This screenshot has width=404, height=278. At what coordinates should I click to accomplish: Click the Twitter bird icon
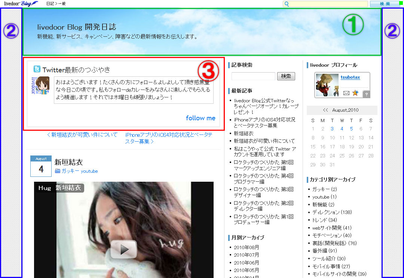point(37,69)
